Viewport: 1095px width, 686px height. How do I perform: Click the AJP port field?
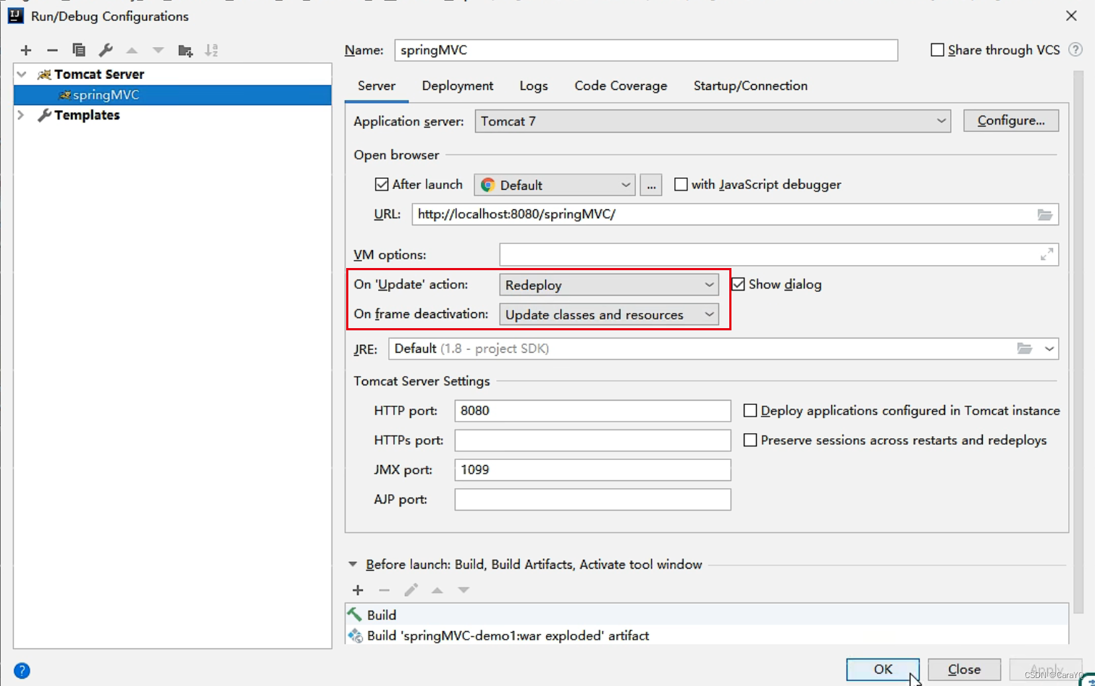592,500
